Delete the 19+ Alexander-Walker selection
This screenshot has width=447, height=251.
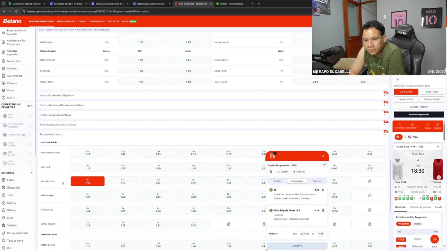[323, 190]
